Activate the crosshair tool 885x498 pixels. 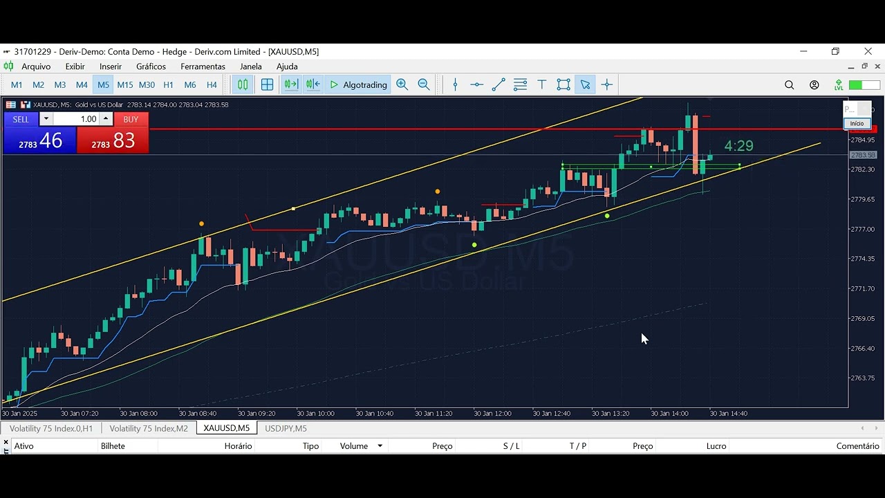pos(607,84)
